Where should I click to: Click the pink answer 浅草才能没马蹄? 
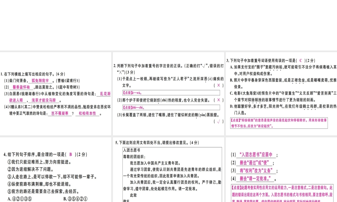(43, 100)
